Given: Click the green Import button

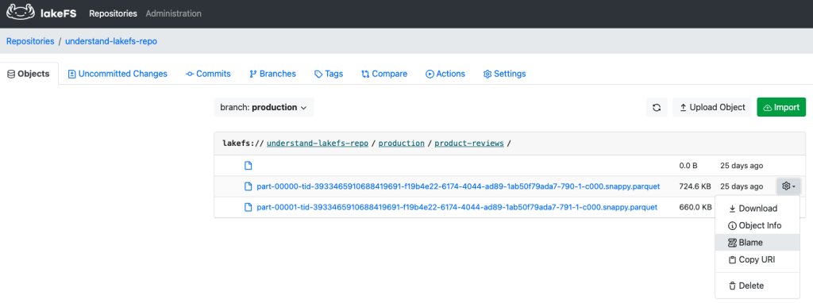Looking at the screenshot, I should (781, 108).
